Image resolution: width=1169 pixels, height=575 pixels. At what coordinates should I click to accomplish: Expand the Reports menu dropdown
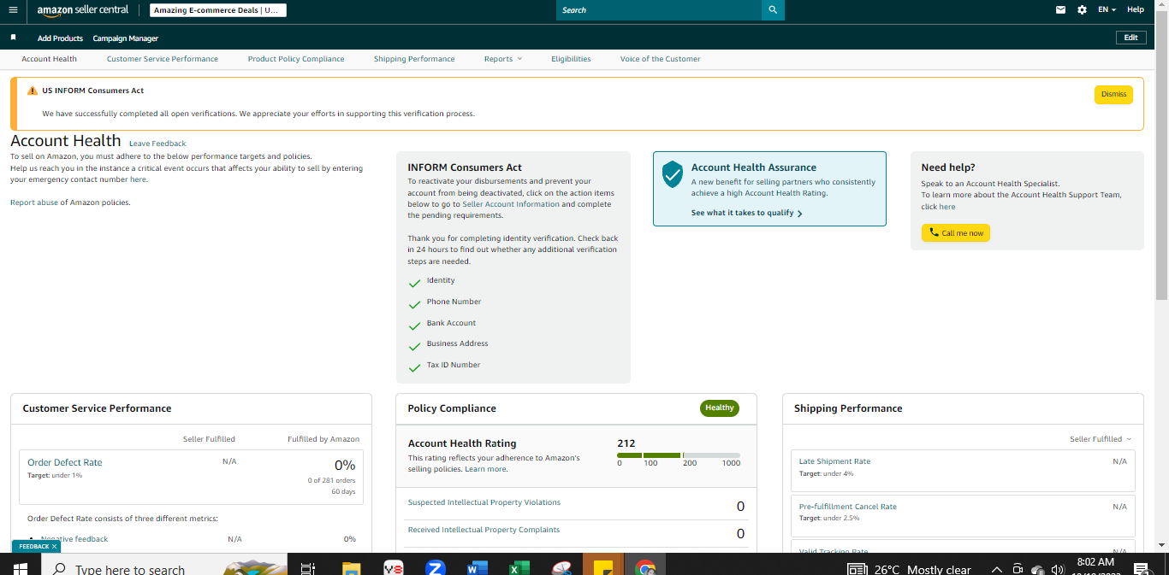[x=502, y=59]
